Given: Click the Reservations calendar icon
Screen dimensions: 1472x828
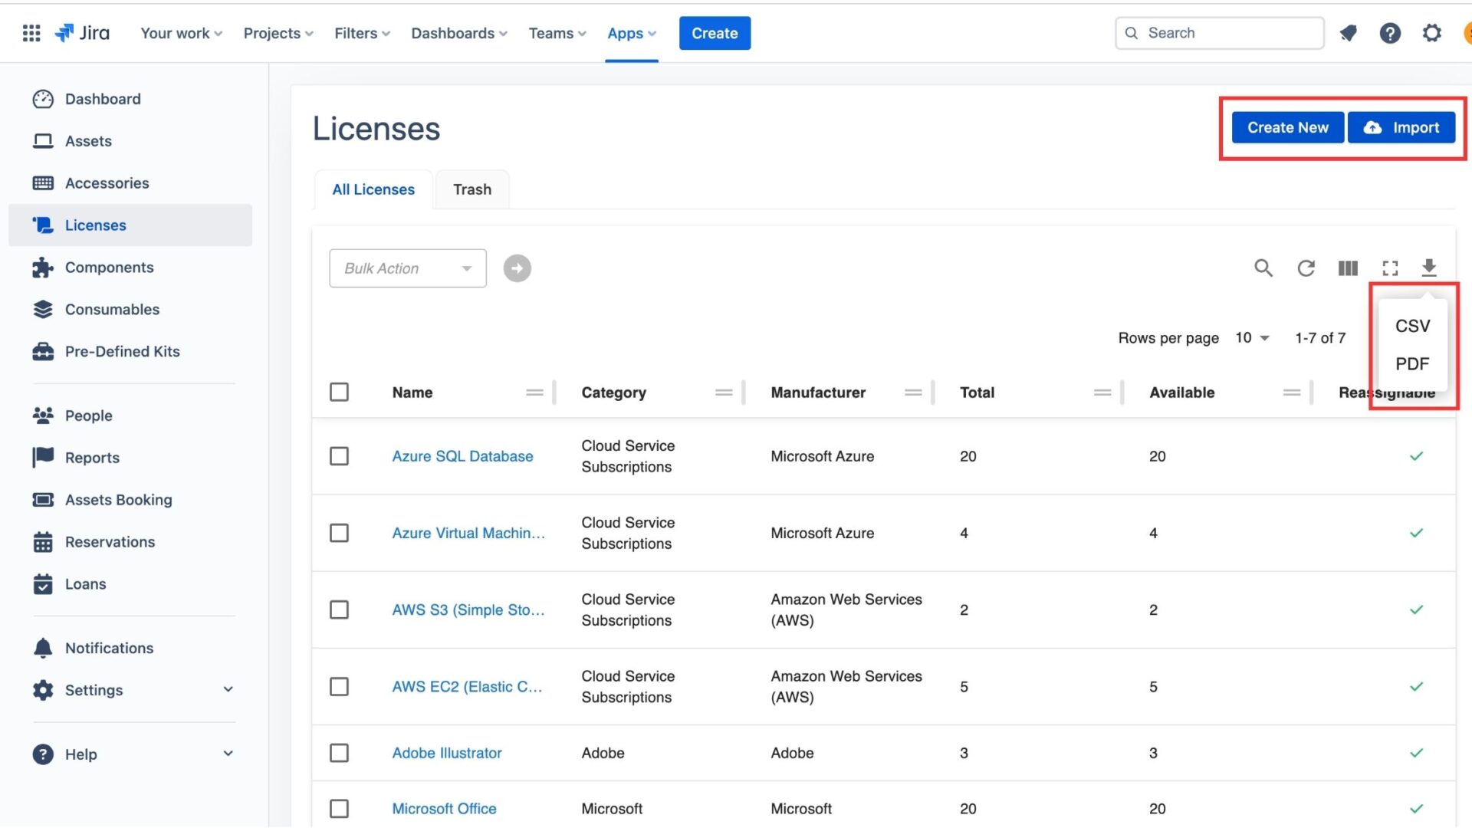Looking at the screenshot, I should 43,542.
